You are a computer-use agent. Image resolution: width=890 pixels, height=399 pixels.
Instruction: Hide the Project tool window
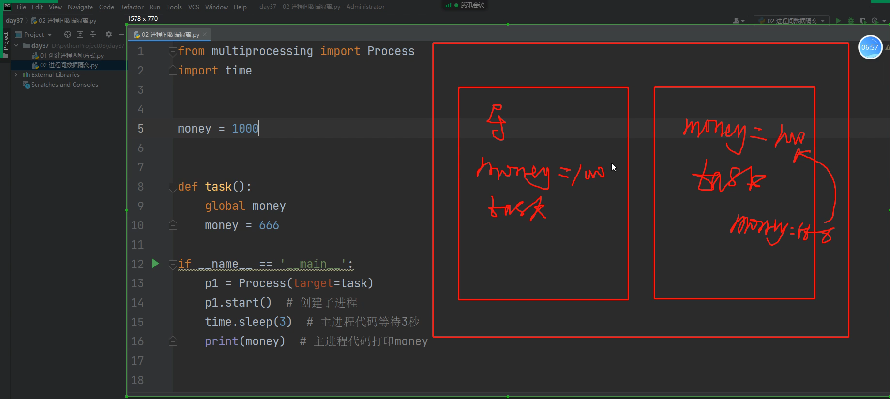tap(121, 34)
